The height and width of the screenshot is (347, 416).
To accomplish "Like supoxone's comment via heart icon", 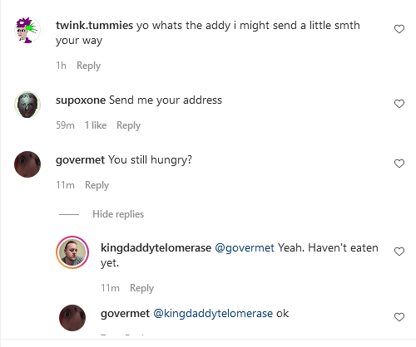I will (x=399, y=104).
